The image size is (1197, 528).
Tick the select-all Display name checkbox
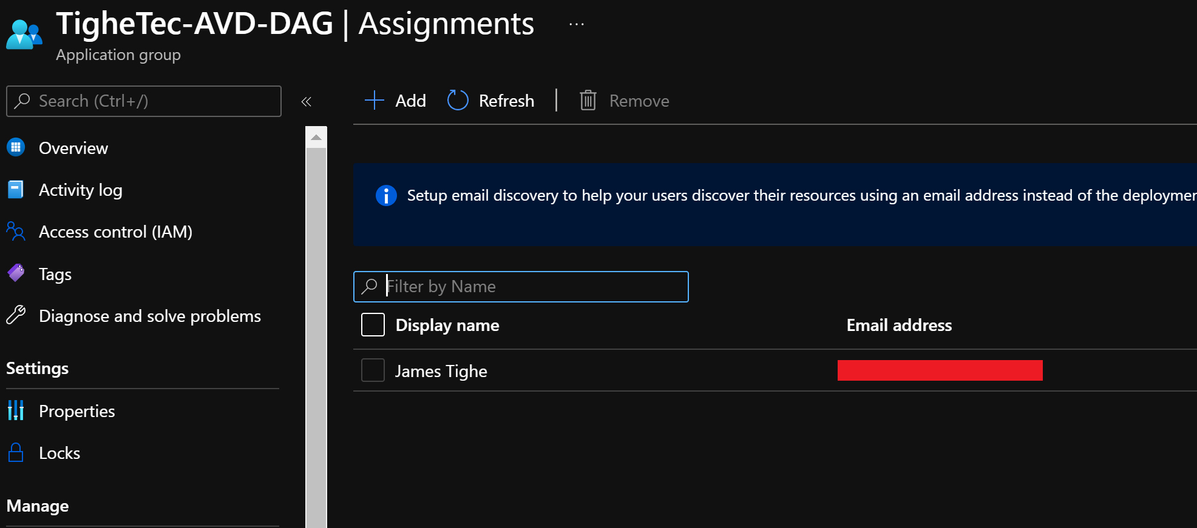(x=373, y=325)
